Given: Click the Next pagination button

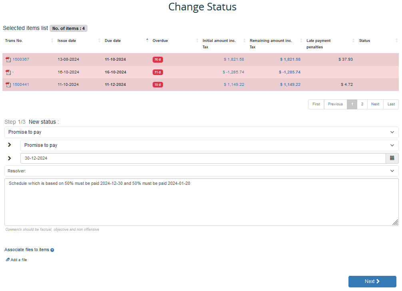Looking at the screenshot, I should coord(375,104).
